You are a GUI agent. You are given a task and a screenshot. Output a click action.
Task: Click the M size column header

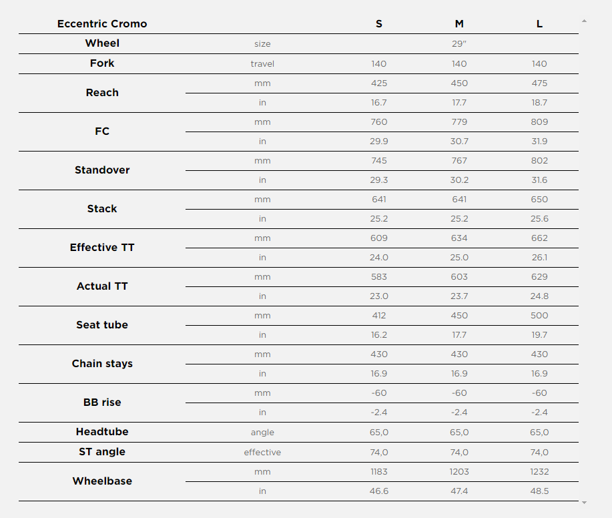(x=459, y=24)
